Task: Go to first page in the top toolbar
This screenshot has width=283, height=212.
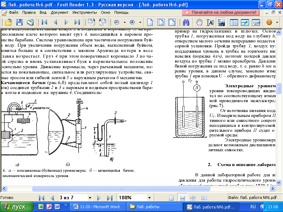Action: tap(44, 22)
